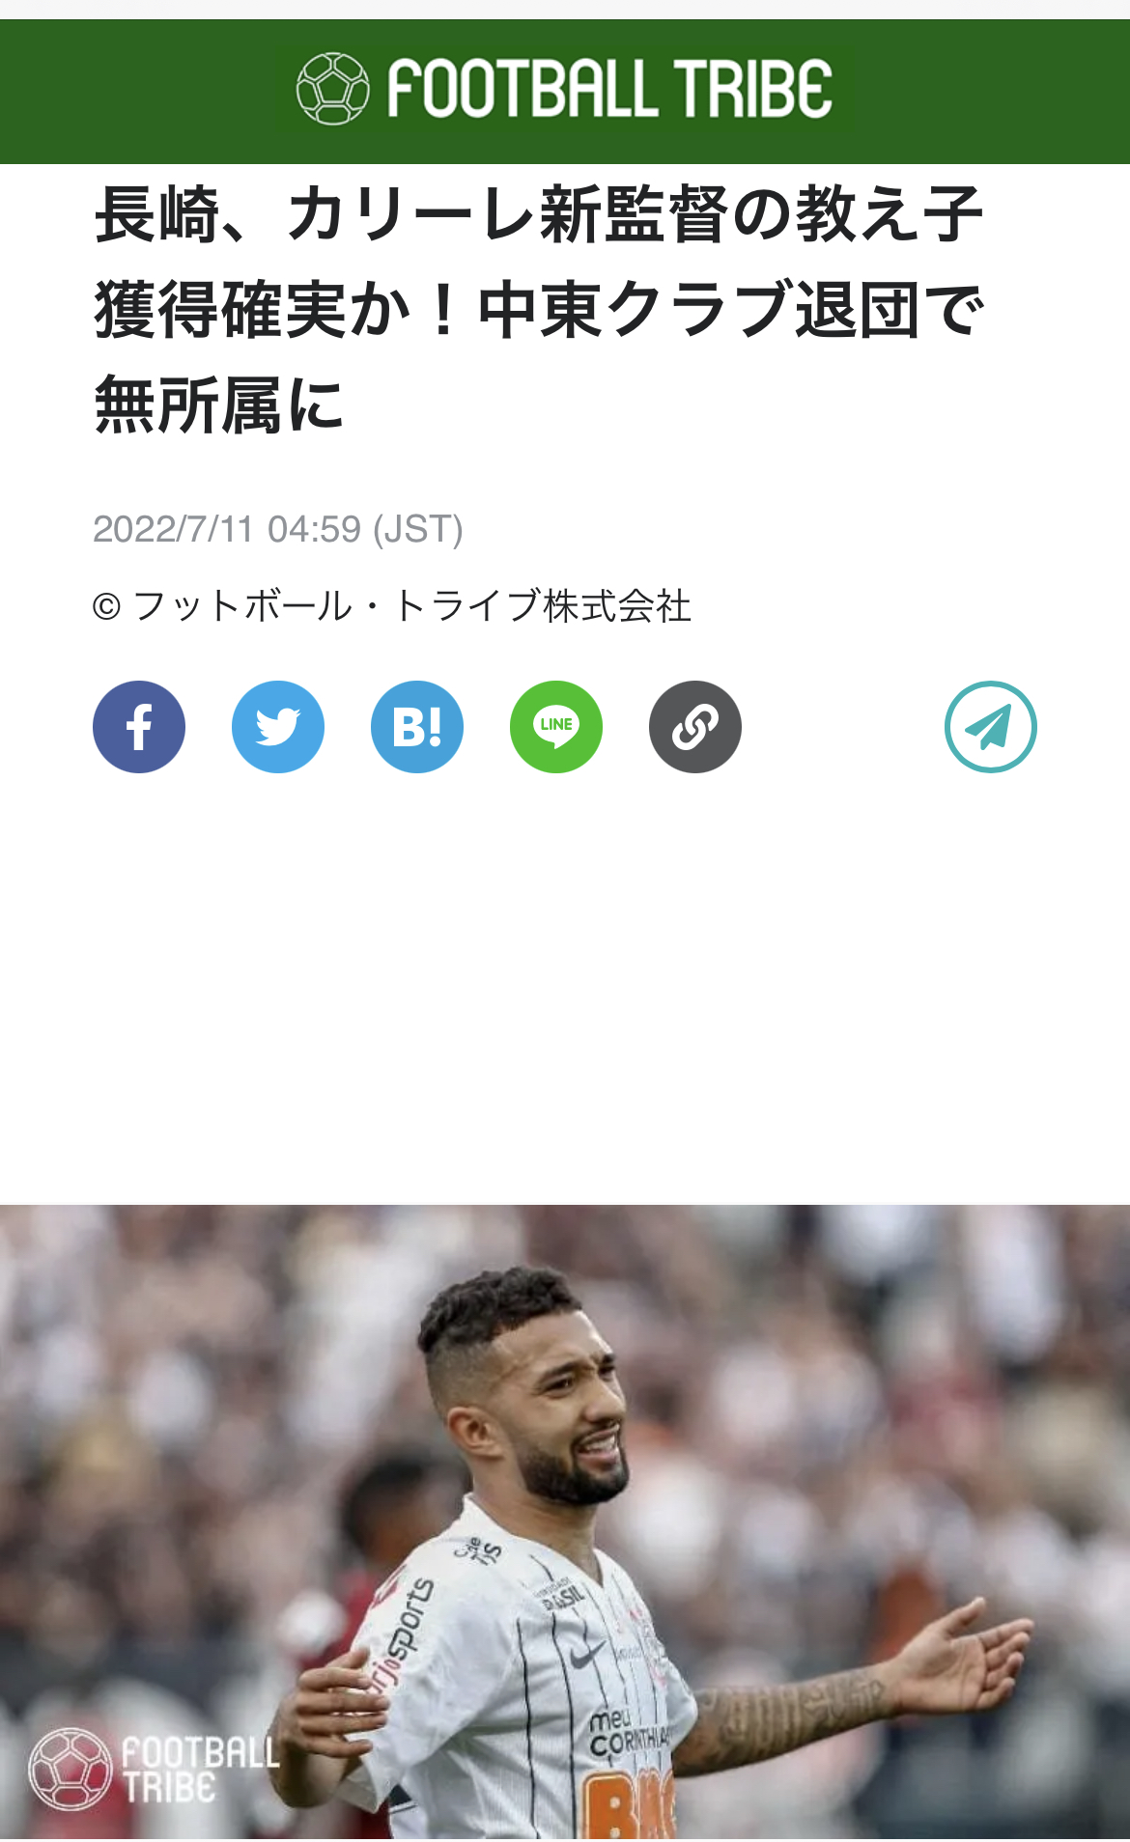Tap the headline line starting with 長崎、カリーレ

[539, 214]
